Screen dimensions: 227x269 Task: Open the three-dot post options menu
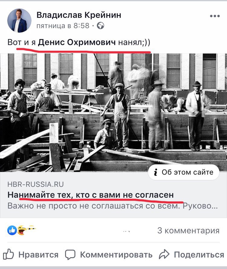tap(215, 16)
